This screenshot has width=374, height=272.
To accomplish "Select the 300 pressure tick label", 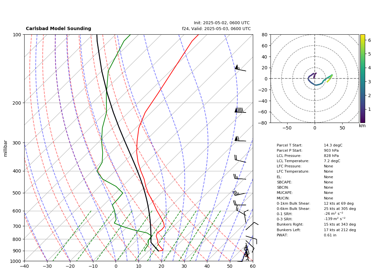I will (x=17, y=143).
